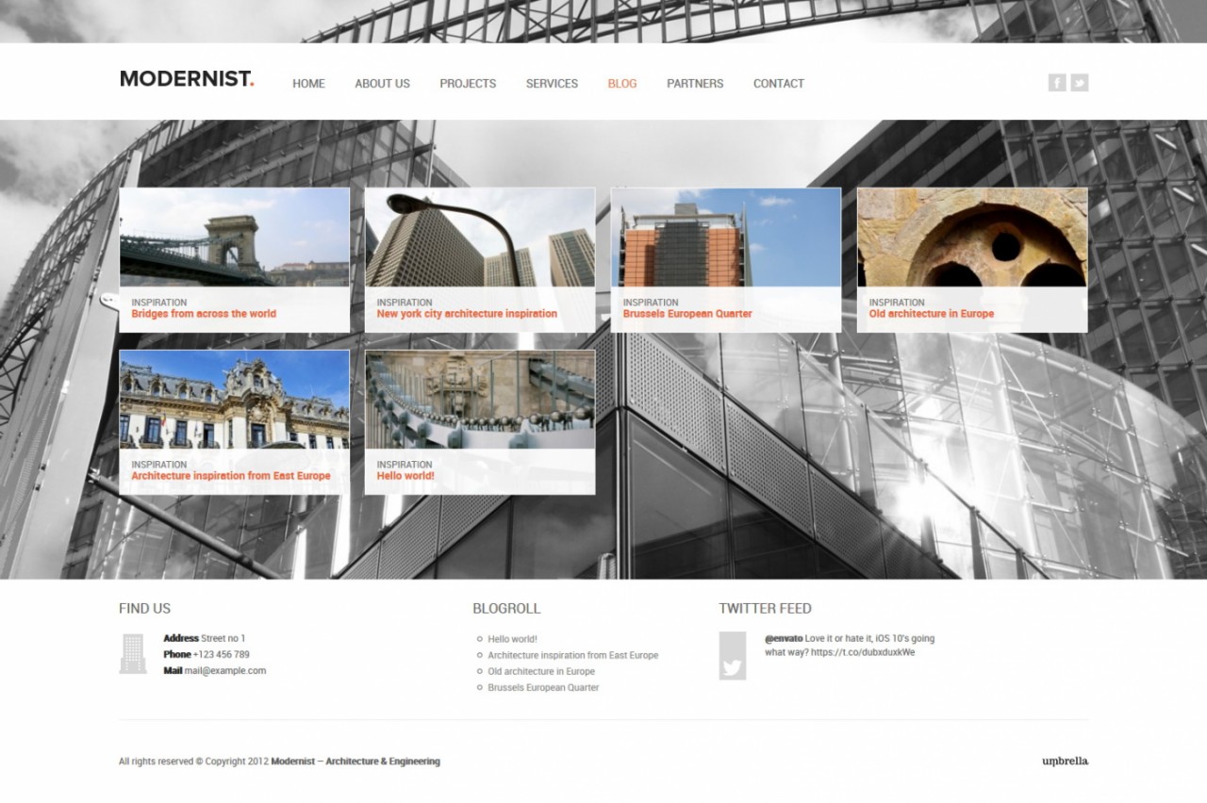The image size is (1207, 803).
Task: Click the 'Street no 1' address text
Action: pyautogui.click(x=223, y=638)
